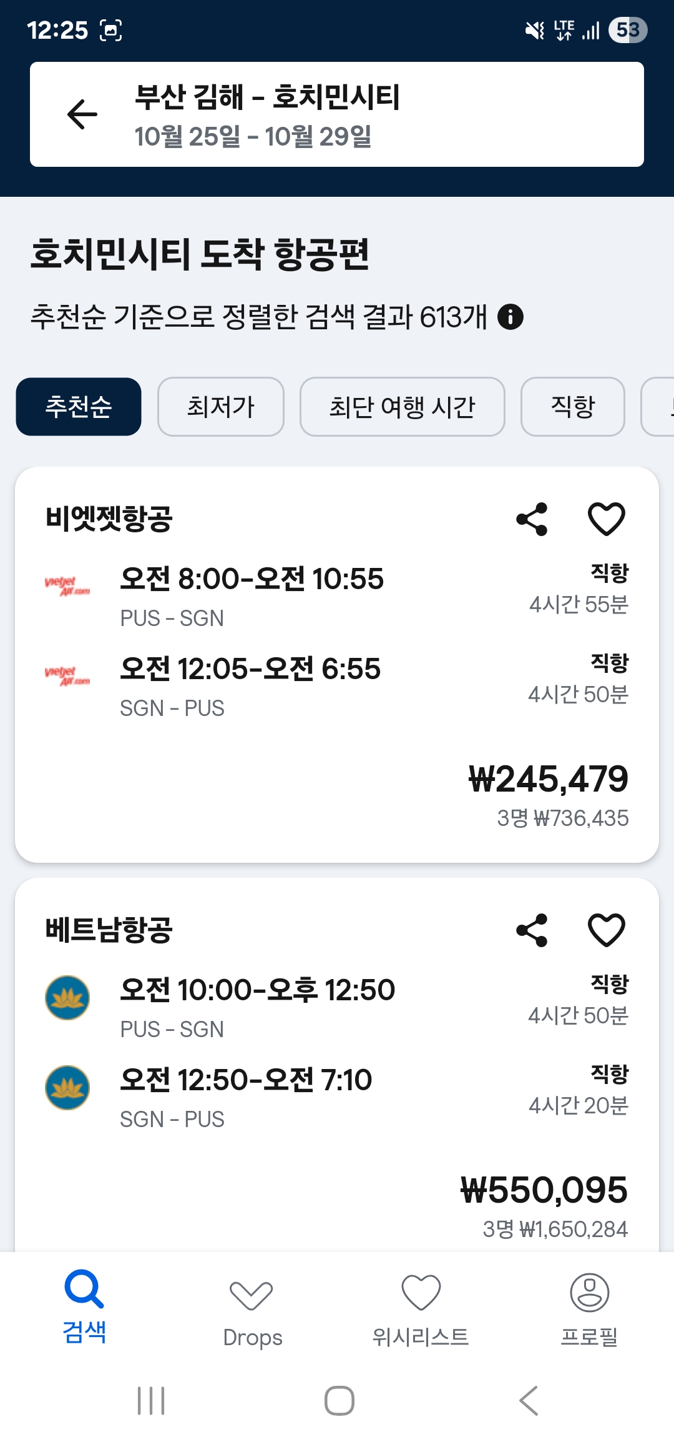Open the info icon beside 검색 결과 613개
Screen dimensions: 674x1447
pyautogui.click(x=510, y=317)
